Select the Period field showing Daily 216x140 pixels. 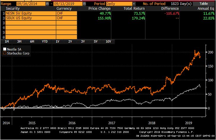[x=119, y=4]
